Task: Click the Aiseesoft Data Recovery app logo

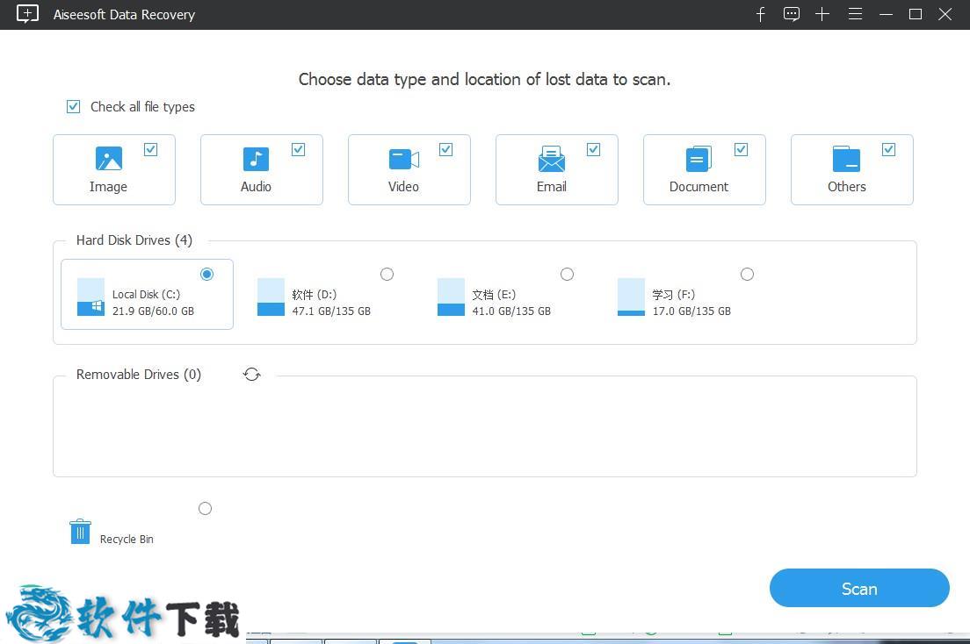Action: point(27,13)
